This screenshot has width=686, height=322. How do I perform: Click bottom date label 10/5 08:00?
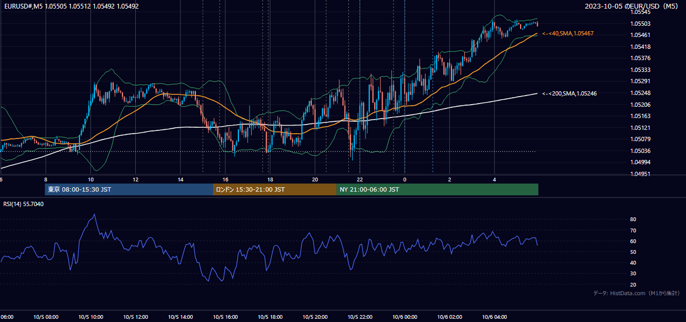[x=46, y=317]
